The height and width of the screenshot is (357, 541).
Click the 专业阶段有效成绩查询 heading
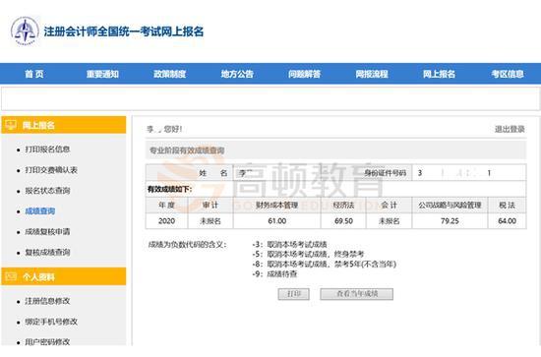187,150
